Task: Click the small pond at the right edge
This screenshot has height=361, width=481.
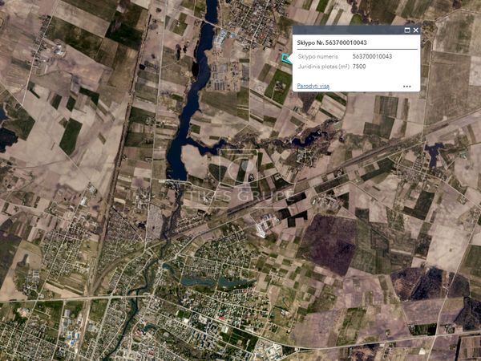Action: tap(434, 151)
